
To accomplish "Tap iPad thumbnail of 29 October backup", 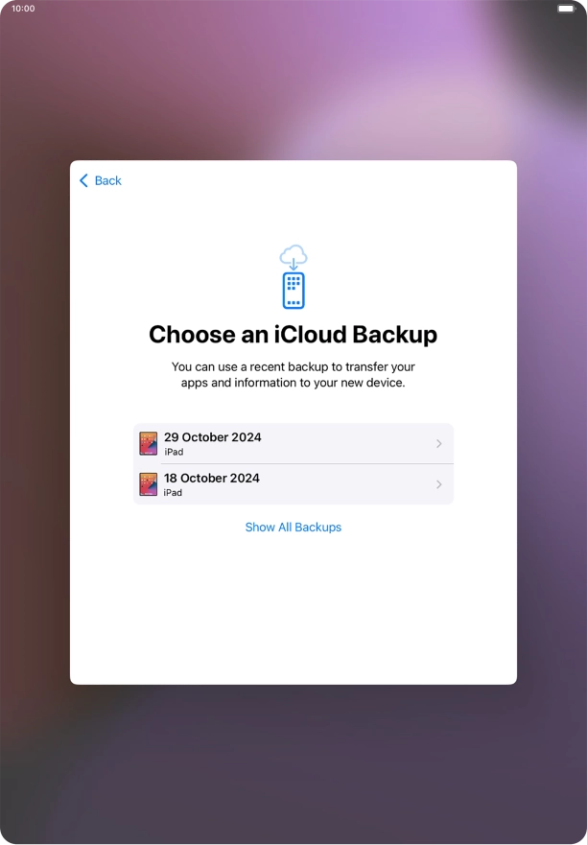I will click(x=149, y=443).
